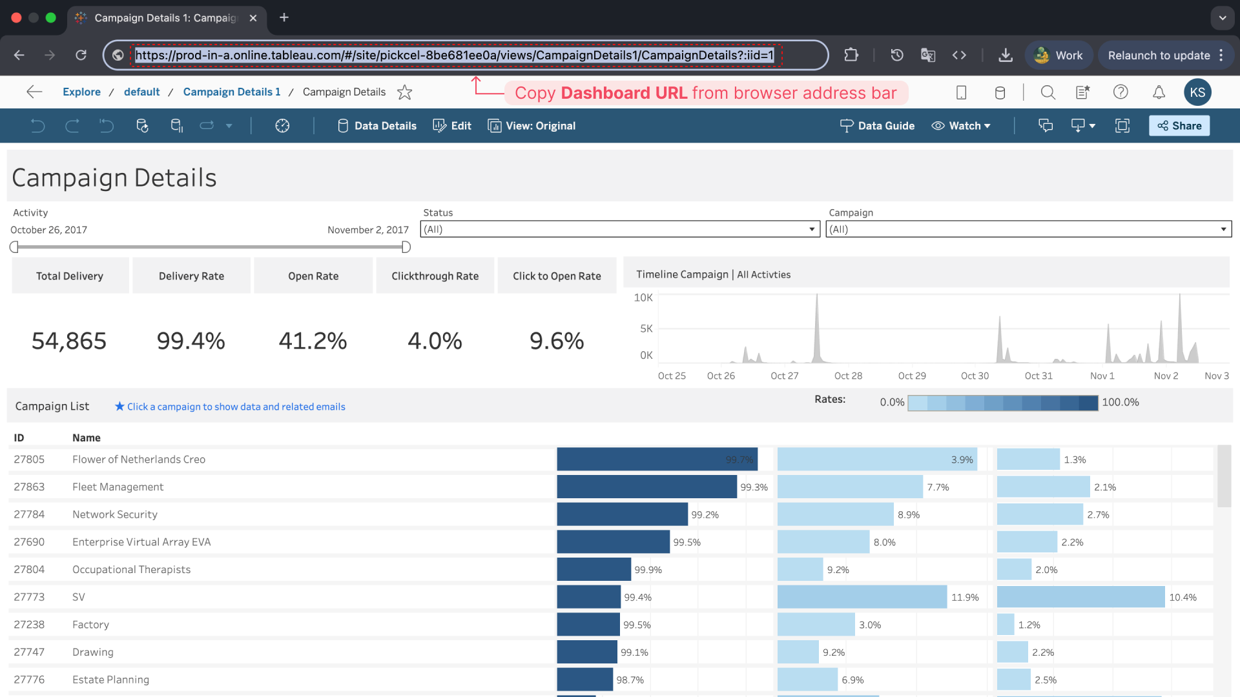Select the Flower of Netherlands Creo campaign row
Image resolution: width=1240 pixels, height=697 pixels.
point(139,460)
